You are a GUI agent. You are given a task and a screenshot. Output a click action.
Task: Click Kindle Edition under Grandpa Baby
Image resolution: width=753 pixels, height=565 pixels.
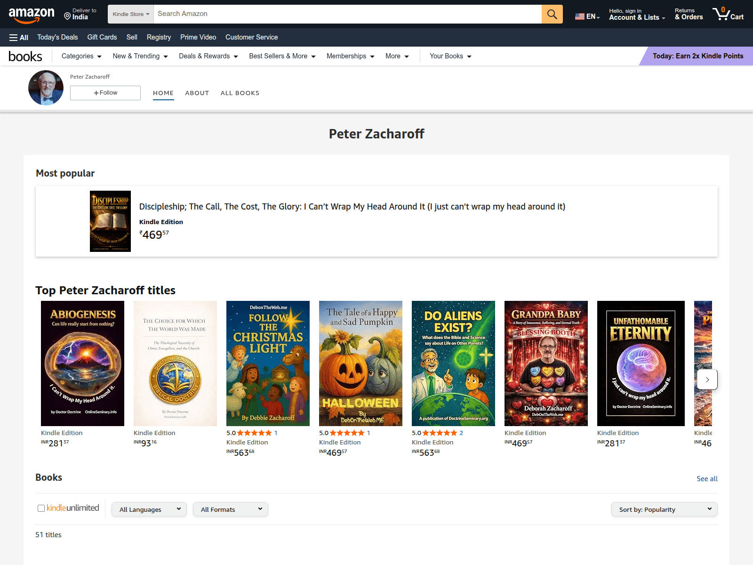(x=525, y=433)
